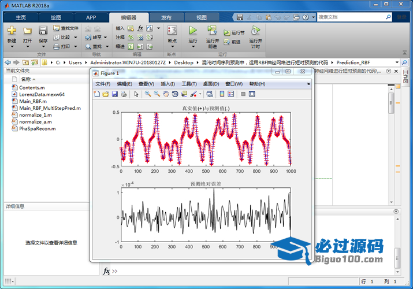Image resolution: width=413 pixels, height=289 pixels.
Task: Click Run Section (运行节) button
Action: [234, 33]
